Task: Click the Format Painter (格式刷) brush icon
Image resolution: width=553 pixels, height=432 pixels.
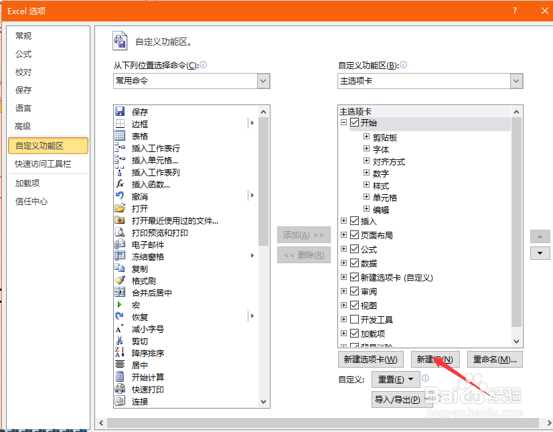Action: [120, 280]
